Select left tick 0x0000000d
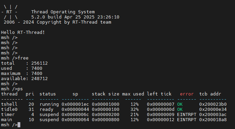 pyautogui.click(x=161, y=109)
